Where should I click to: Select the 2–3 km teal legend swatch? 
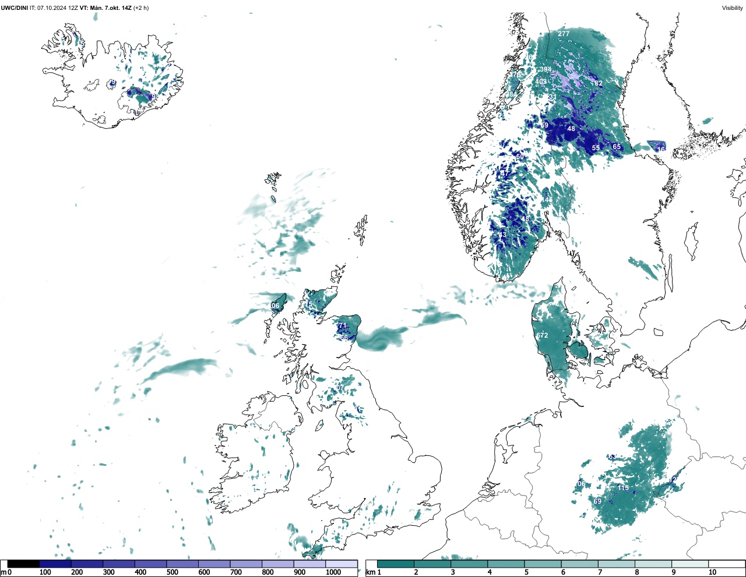[x=432, y=564]
